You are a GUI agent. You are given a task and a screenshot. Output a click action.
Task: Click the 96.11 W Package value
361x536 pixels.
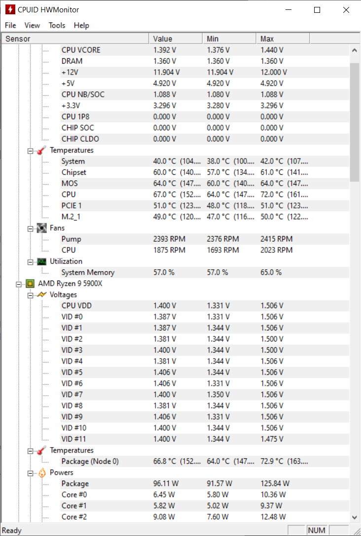(x=166, y=483)
